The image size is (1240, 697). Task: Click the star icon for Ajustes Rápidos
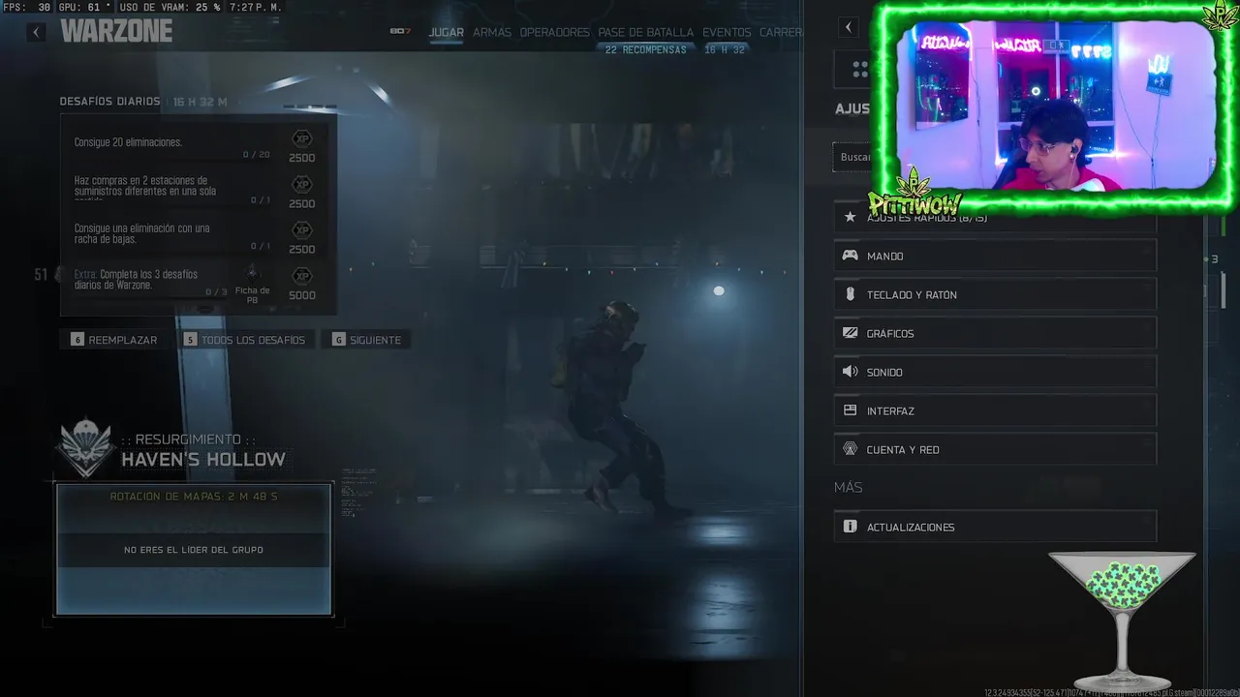point(850,218)
